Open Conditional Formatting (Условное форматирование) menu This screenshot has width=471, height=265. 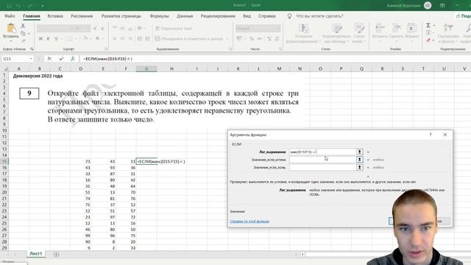coord(303,33)
